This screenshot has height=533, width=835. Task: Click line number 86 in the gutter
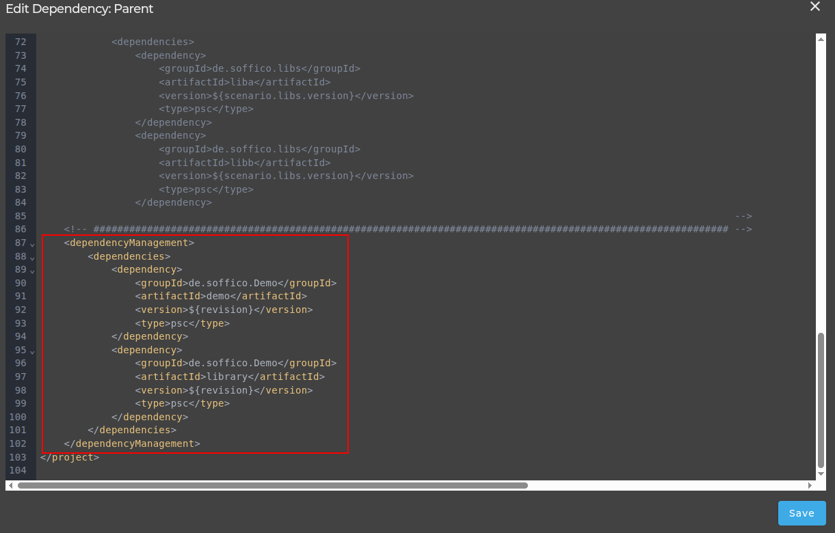click(x=20, y=230)
